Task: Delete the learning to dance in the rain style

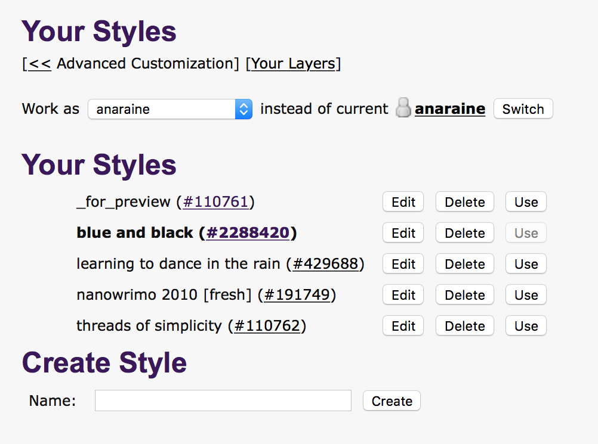Action: coord(464,264)
